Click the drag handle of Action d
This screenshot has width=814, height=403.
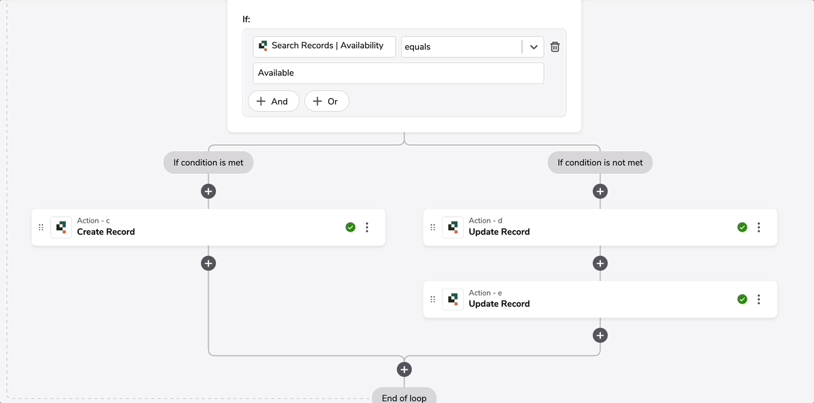432,228
